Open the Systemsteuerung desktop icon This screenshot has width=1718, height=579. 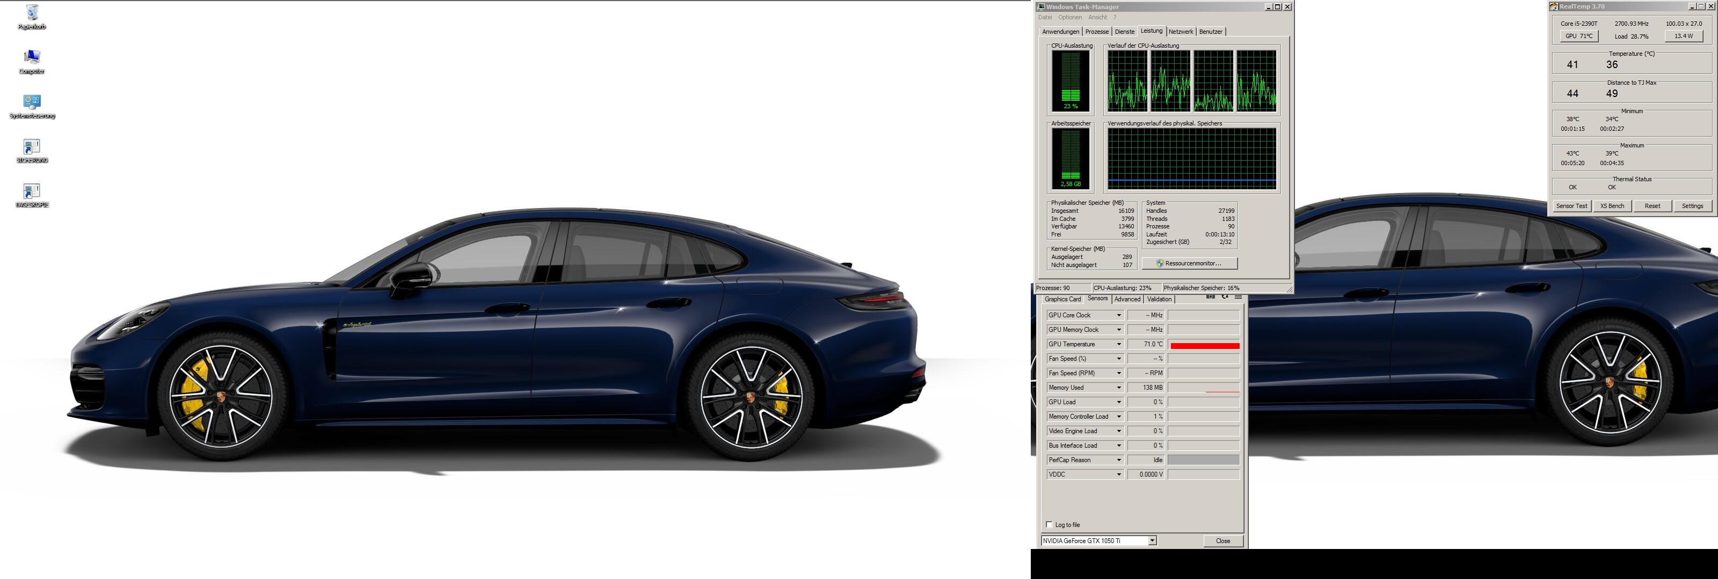pyautogui.click(x=31, y=102)
